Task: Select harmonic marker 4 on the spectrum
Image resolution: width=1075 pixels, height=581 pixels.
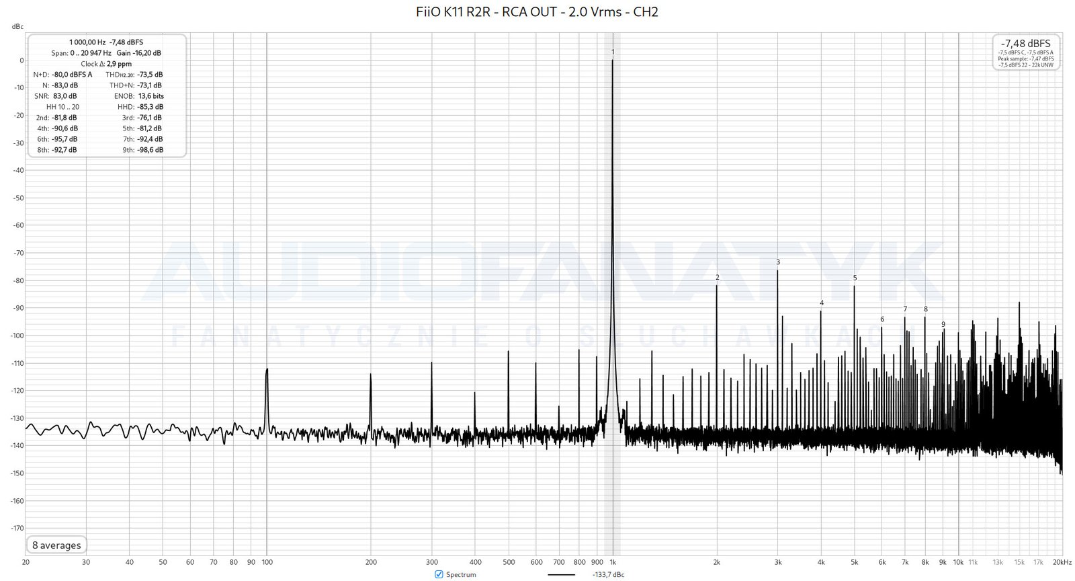Action: (x=821, y=303)
